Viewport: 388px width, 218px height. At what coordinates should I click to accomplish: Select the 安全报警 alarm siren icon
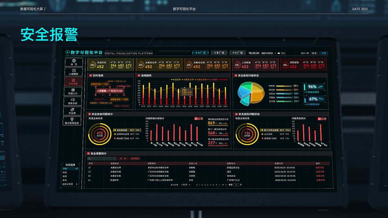(x=74, y=80)
